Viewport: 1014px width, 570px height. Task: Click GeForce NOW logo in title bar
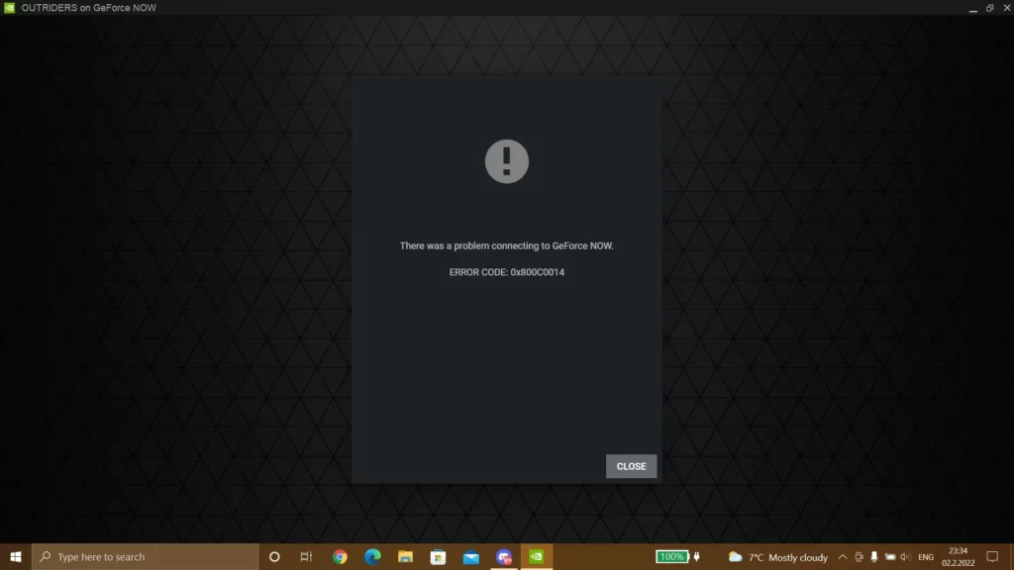9,8
